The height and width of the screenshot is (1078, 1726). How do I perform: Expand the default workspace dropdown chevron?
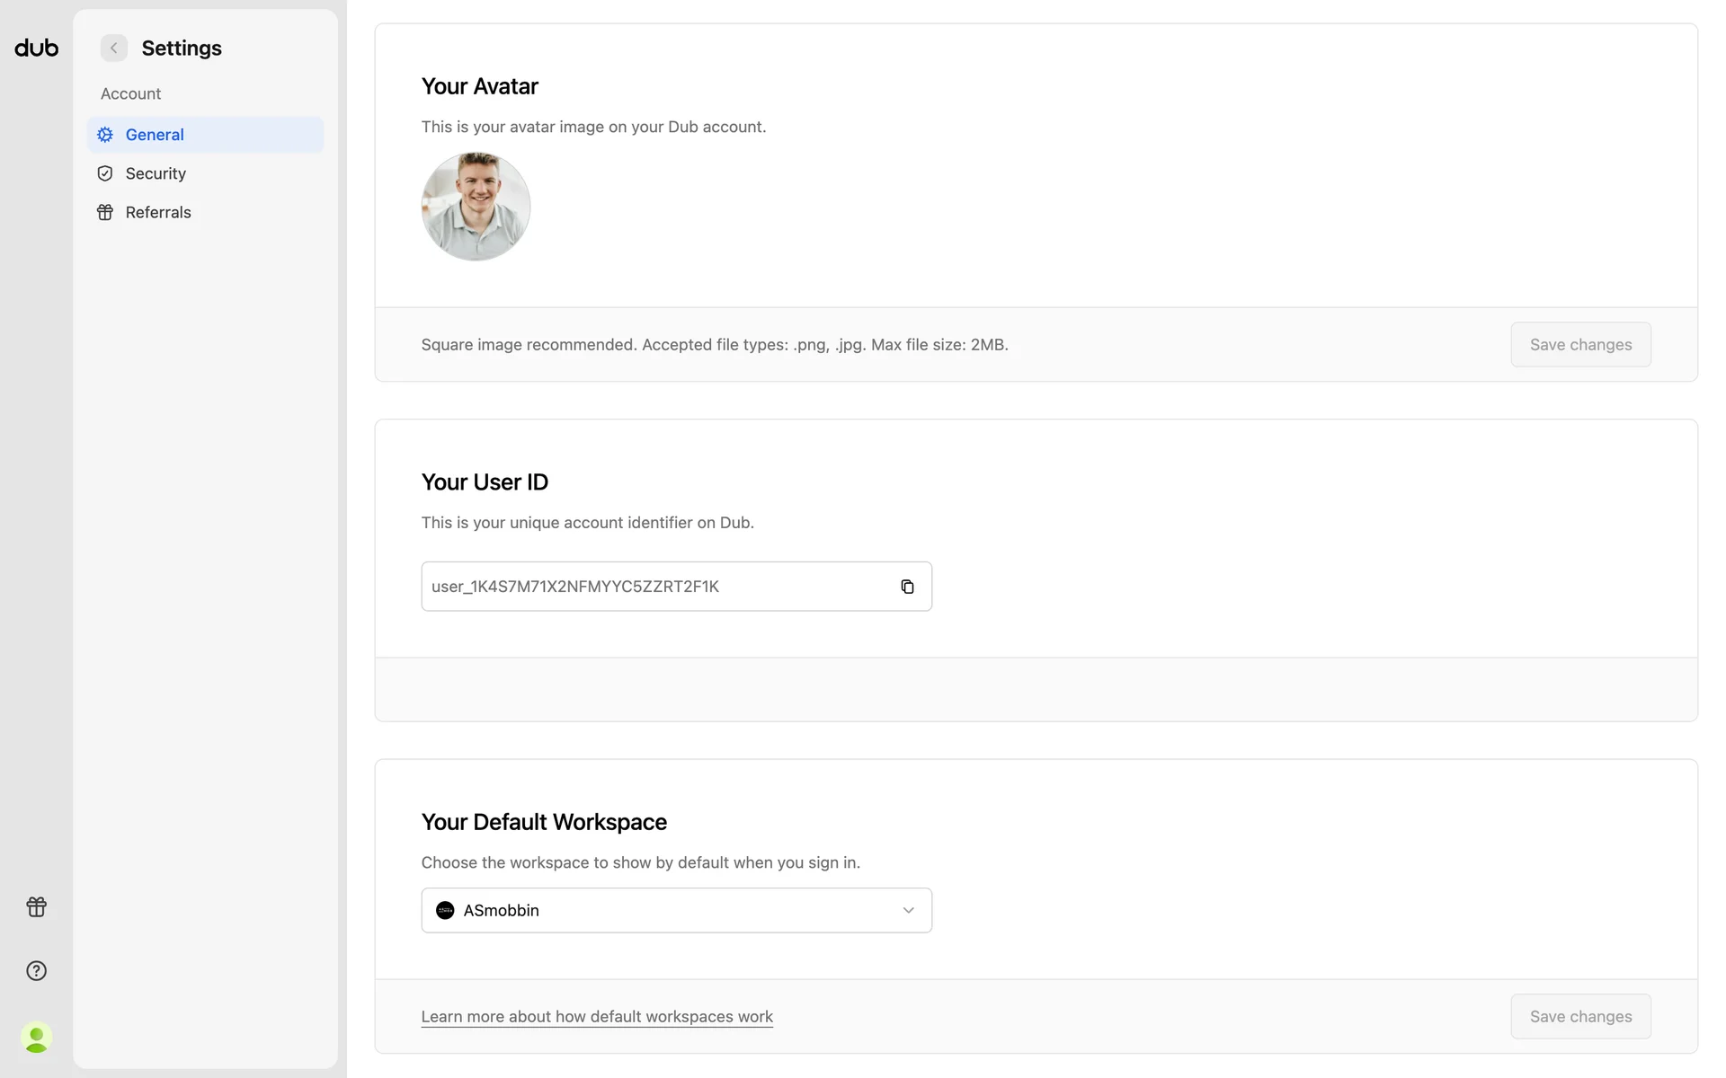pyautogui.click(x=908, y=910)
